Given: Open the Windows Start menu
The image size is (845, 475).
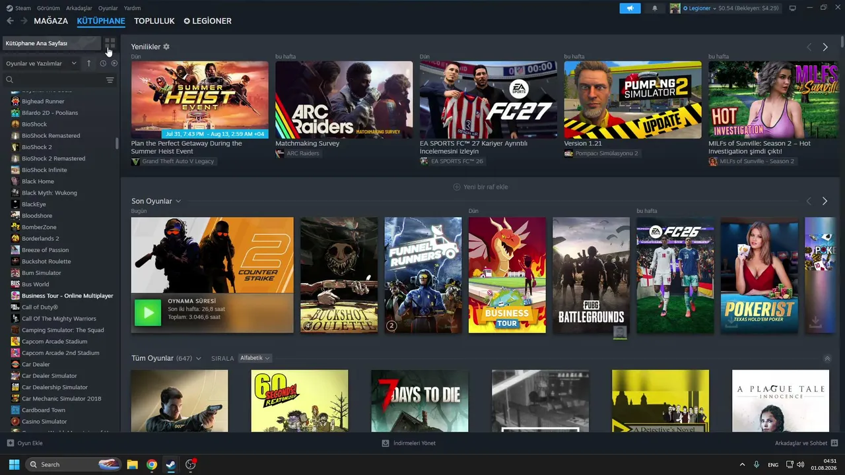Looking at the screenshot, I should 14,464.
